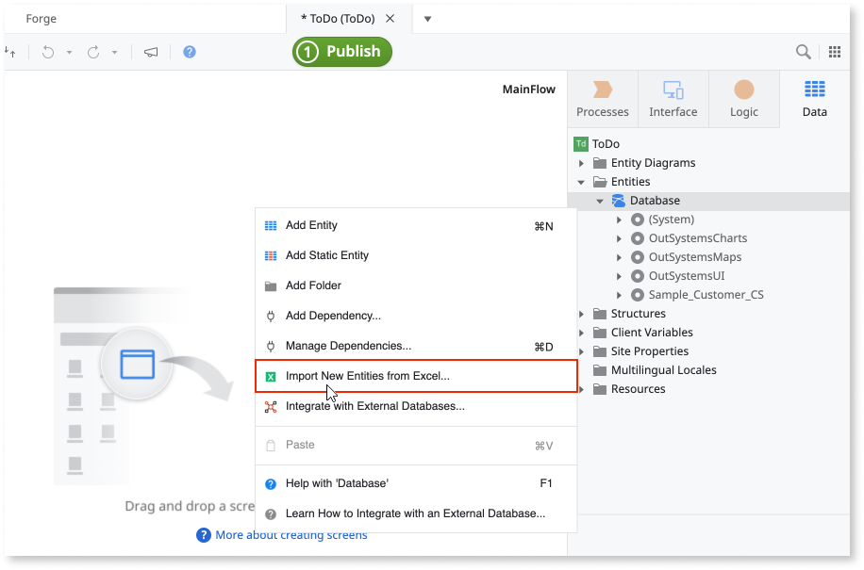This screenshot has height=570, width=864.
Task: Open the undo history dropdown arrow
Action: (x=69, y=52)
